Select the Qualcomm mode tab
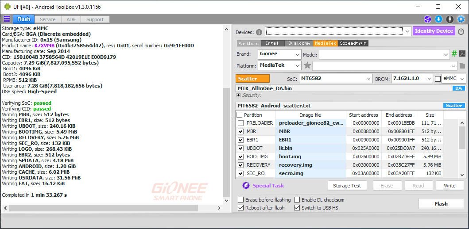Screen dimensions: 469x229 [x=299, y=43]
